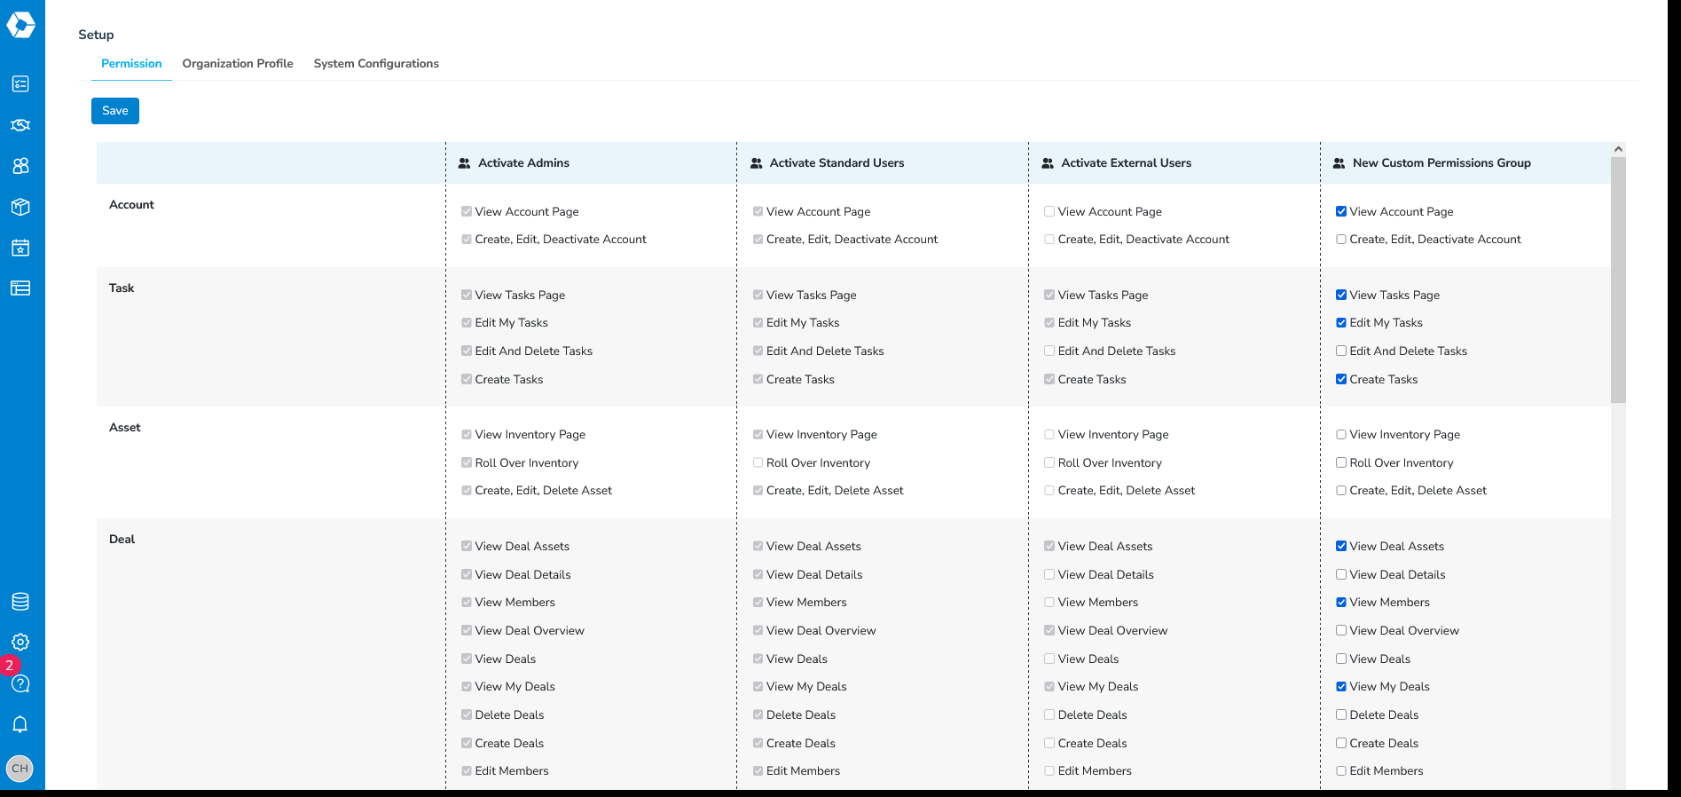Switch to the Organization Profile tab
This screenshot has width=1681, height=797.
point(238,64)
